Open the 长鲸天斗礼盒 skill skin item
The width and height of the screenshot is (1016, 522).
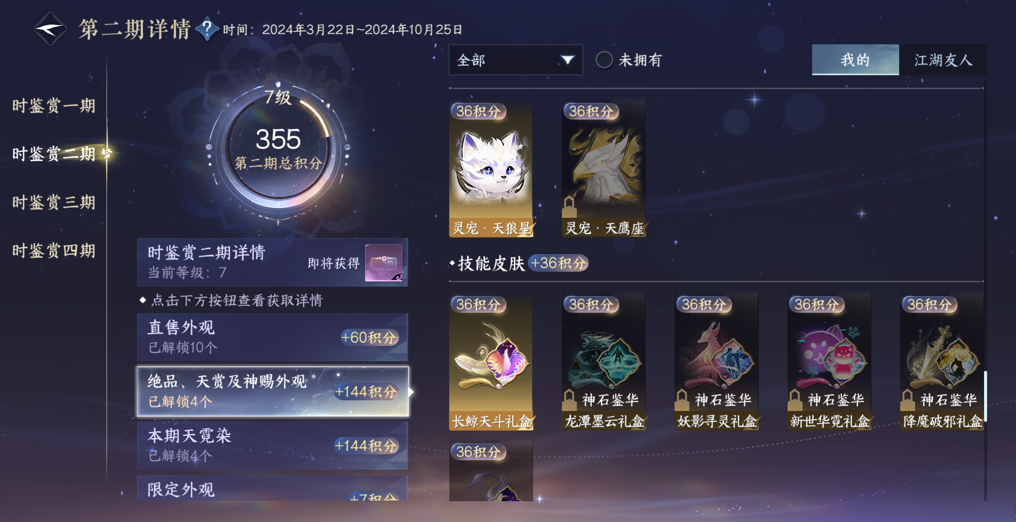[x=491, y=362]
